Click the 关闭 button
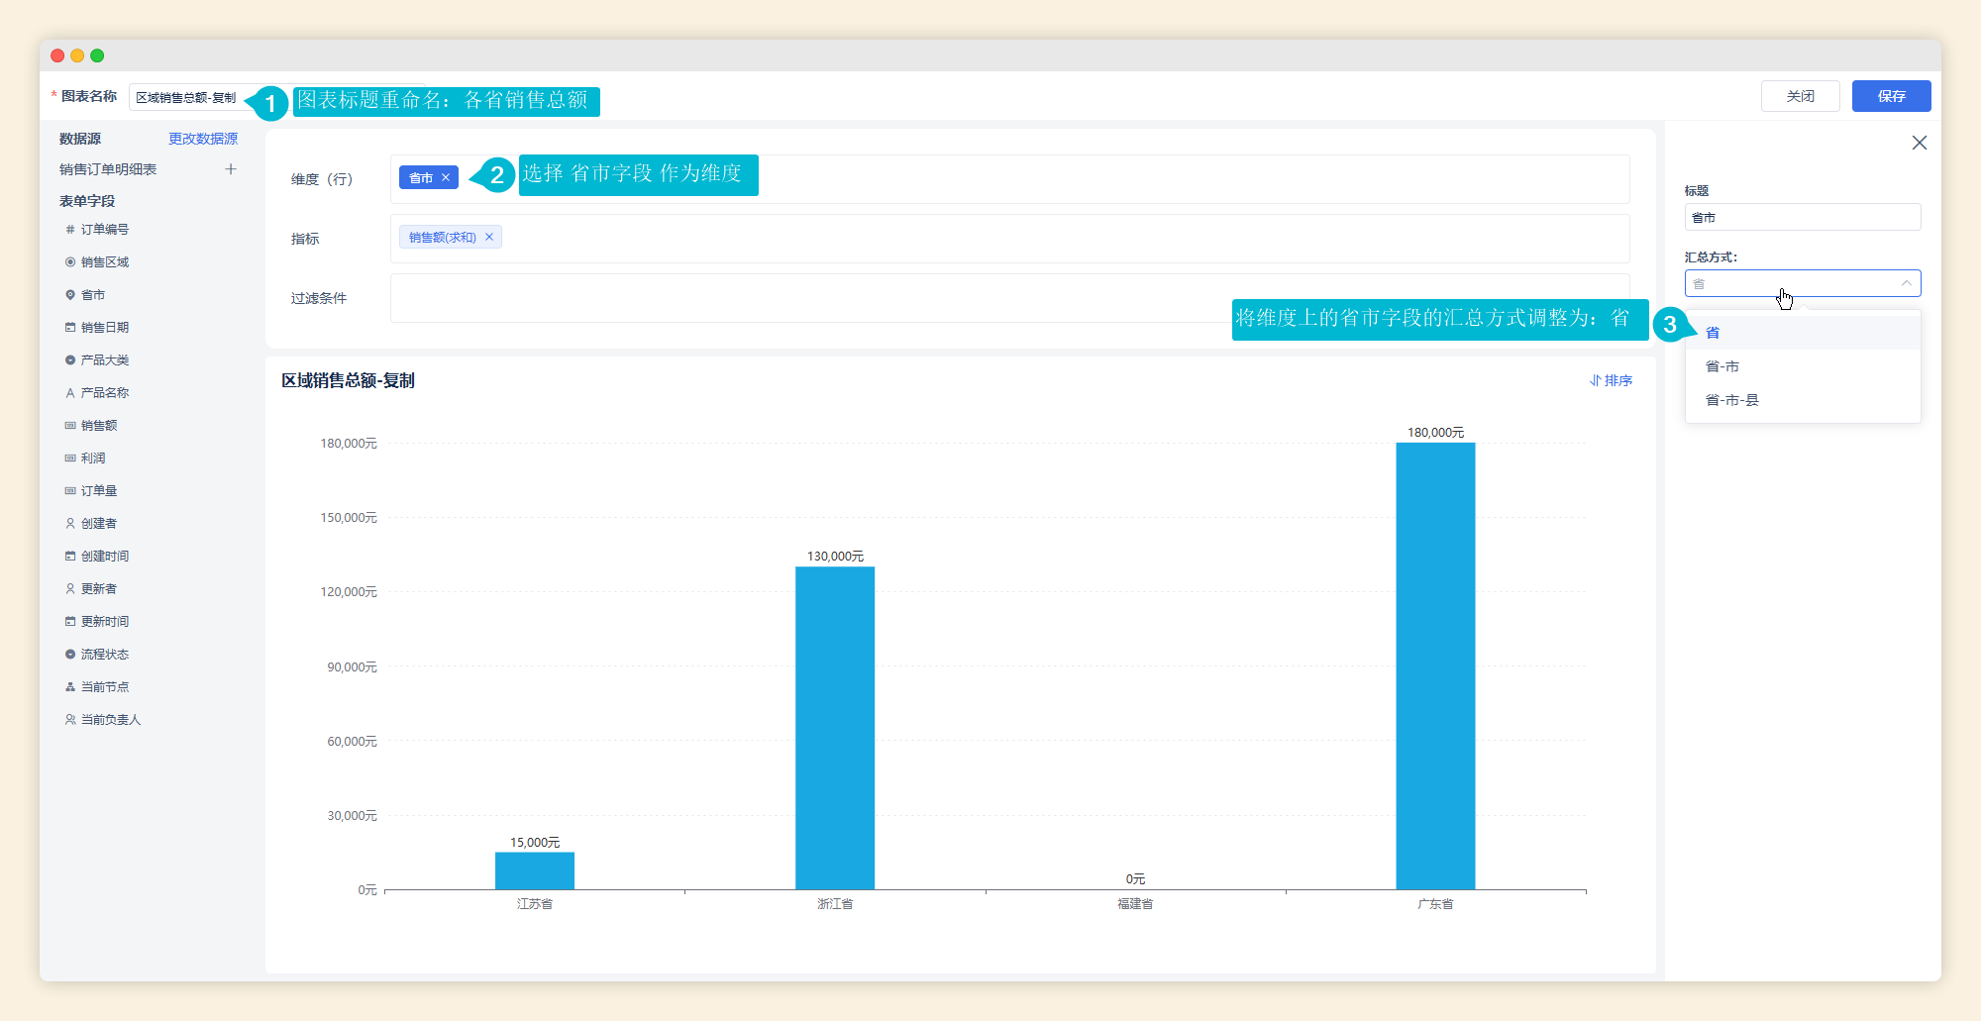Viewport: 1981px width, 1021px height. coord(1801,96)
